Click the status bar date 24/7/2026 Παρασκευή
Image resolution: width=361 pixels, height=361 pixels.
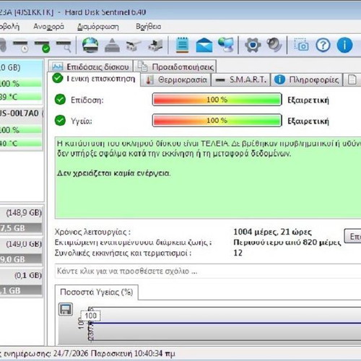(x=92, y=354)
